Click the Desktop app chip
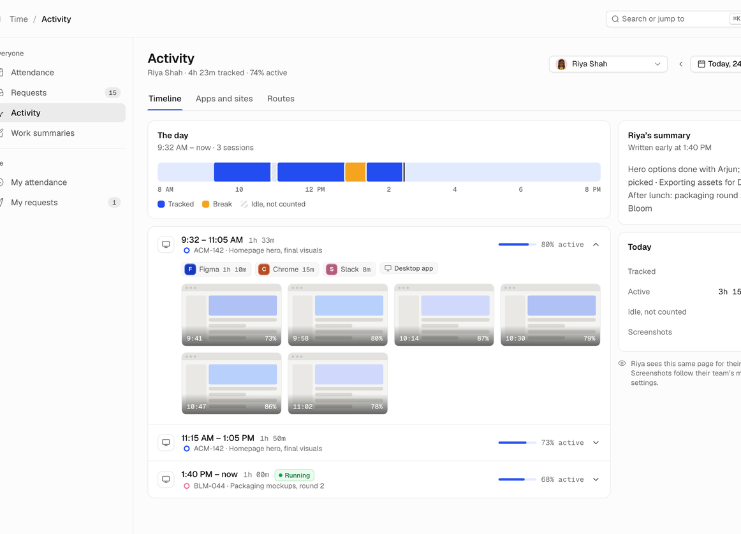Image resolution: width=741 pixels, height=534 pixels. point(409,269)
